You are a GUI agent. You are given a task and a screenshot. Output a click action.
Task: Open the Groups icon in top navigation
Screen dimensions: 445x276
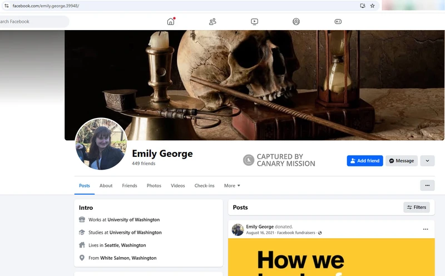point(296,22)
